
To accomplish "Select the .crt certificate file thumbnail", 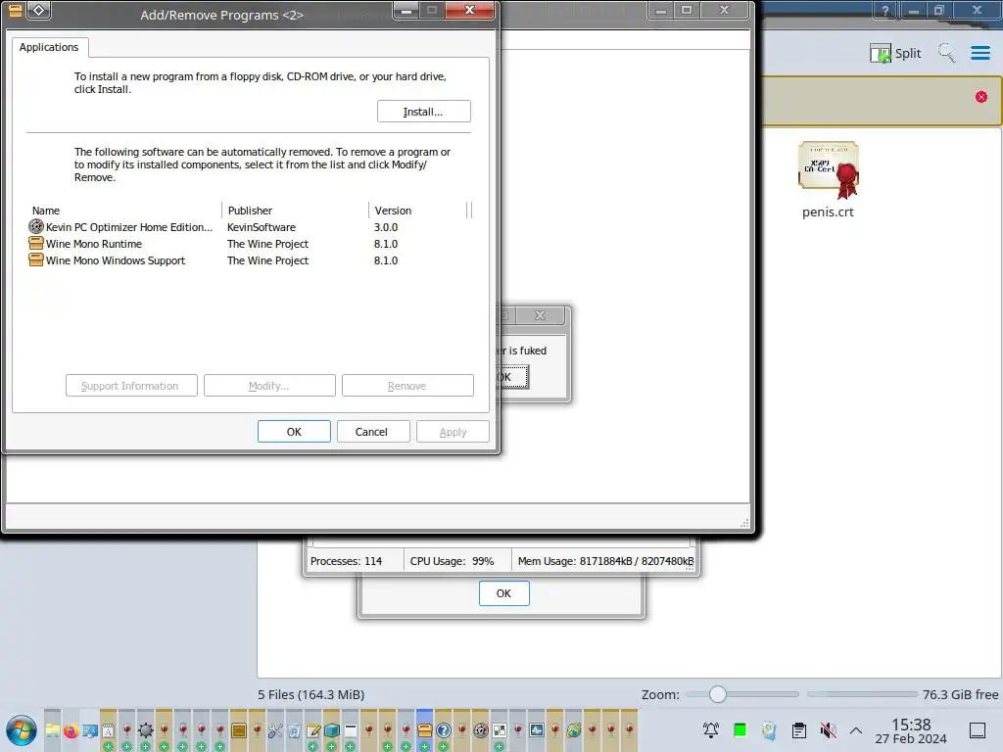I will point(829,168).
